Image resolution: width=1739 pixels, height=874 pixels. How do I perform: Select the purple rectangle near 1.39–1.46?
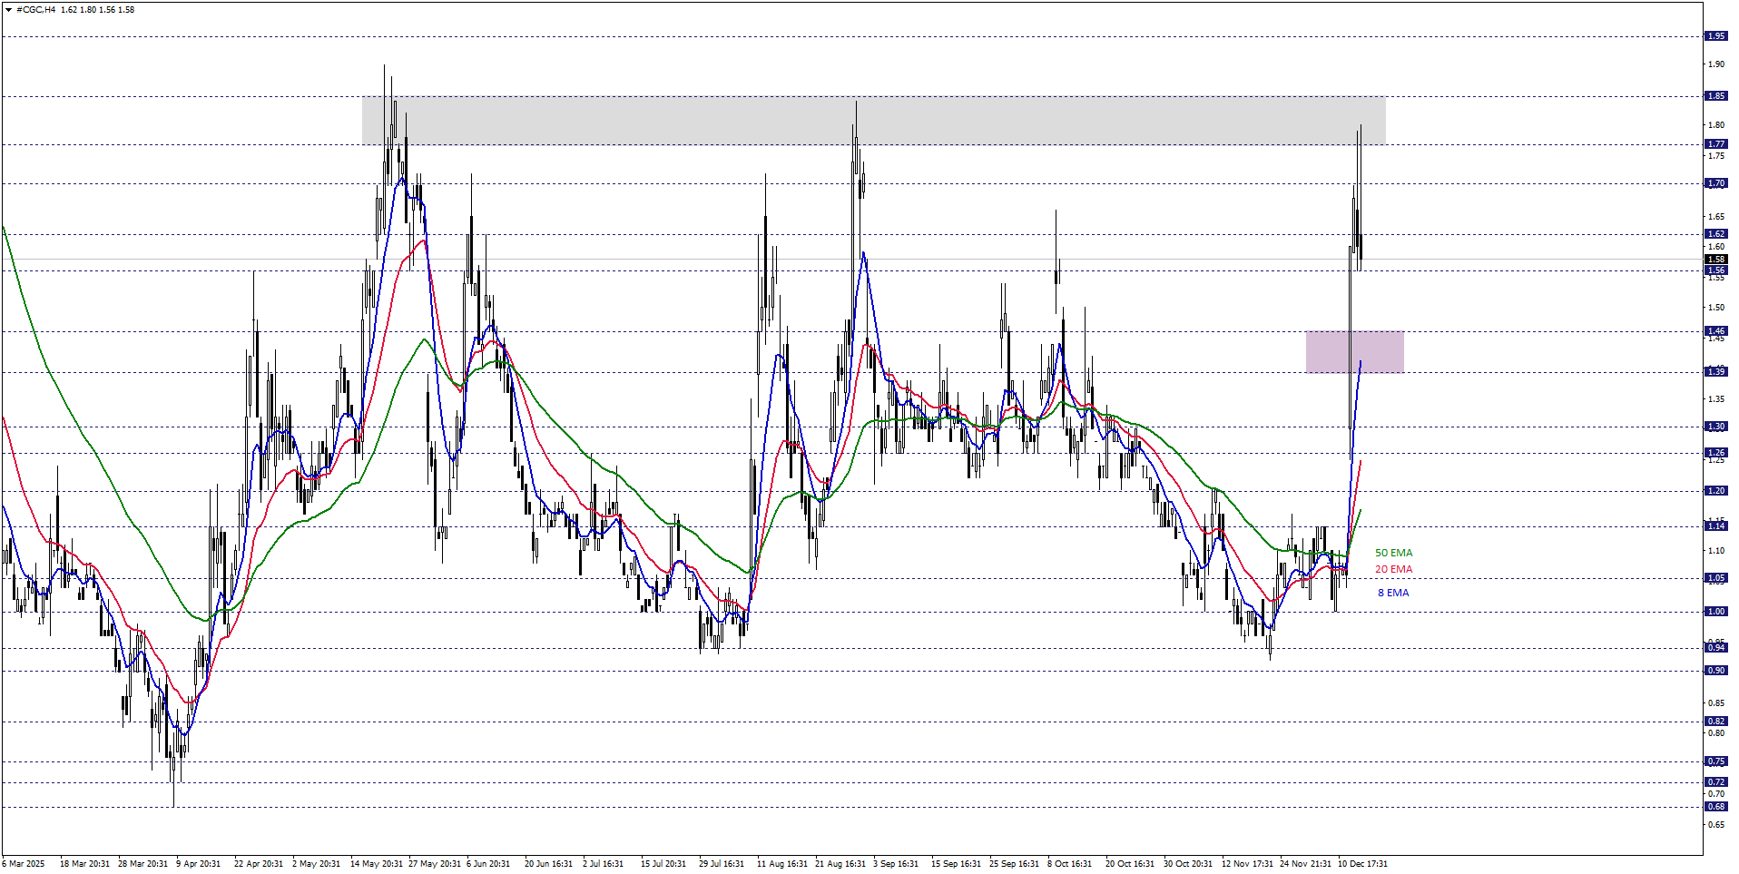click(1354, 352)
